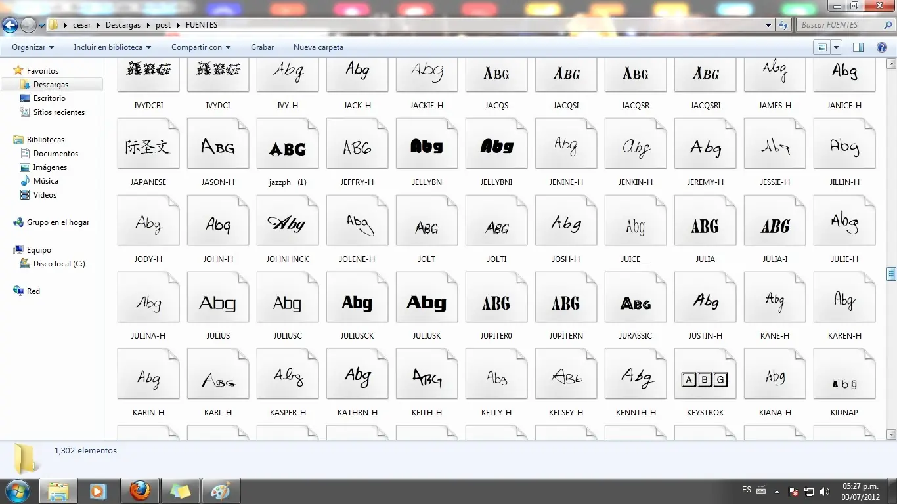Expand the Incluir en biblioteca menu

[112, 47]
